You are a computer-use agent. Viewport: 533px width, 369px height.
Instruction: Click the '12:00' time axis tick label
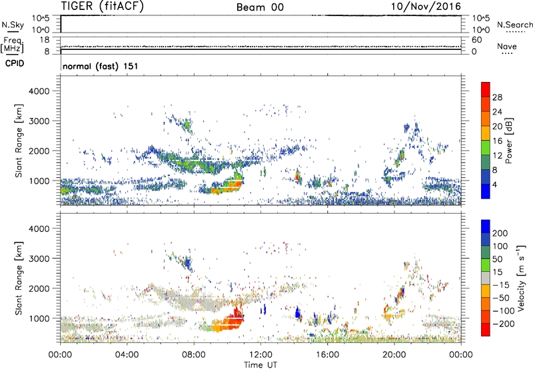click(x=261, y=355)
